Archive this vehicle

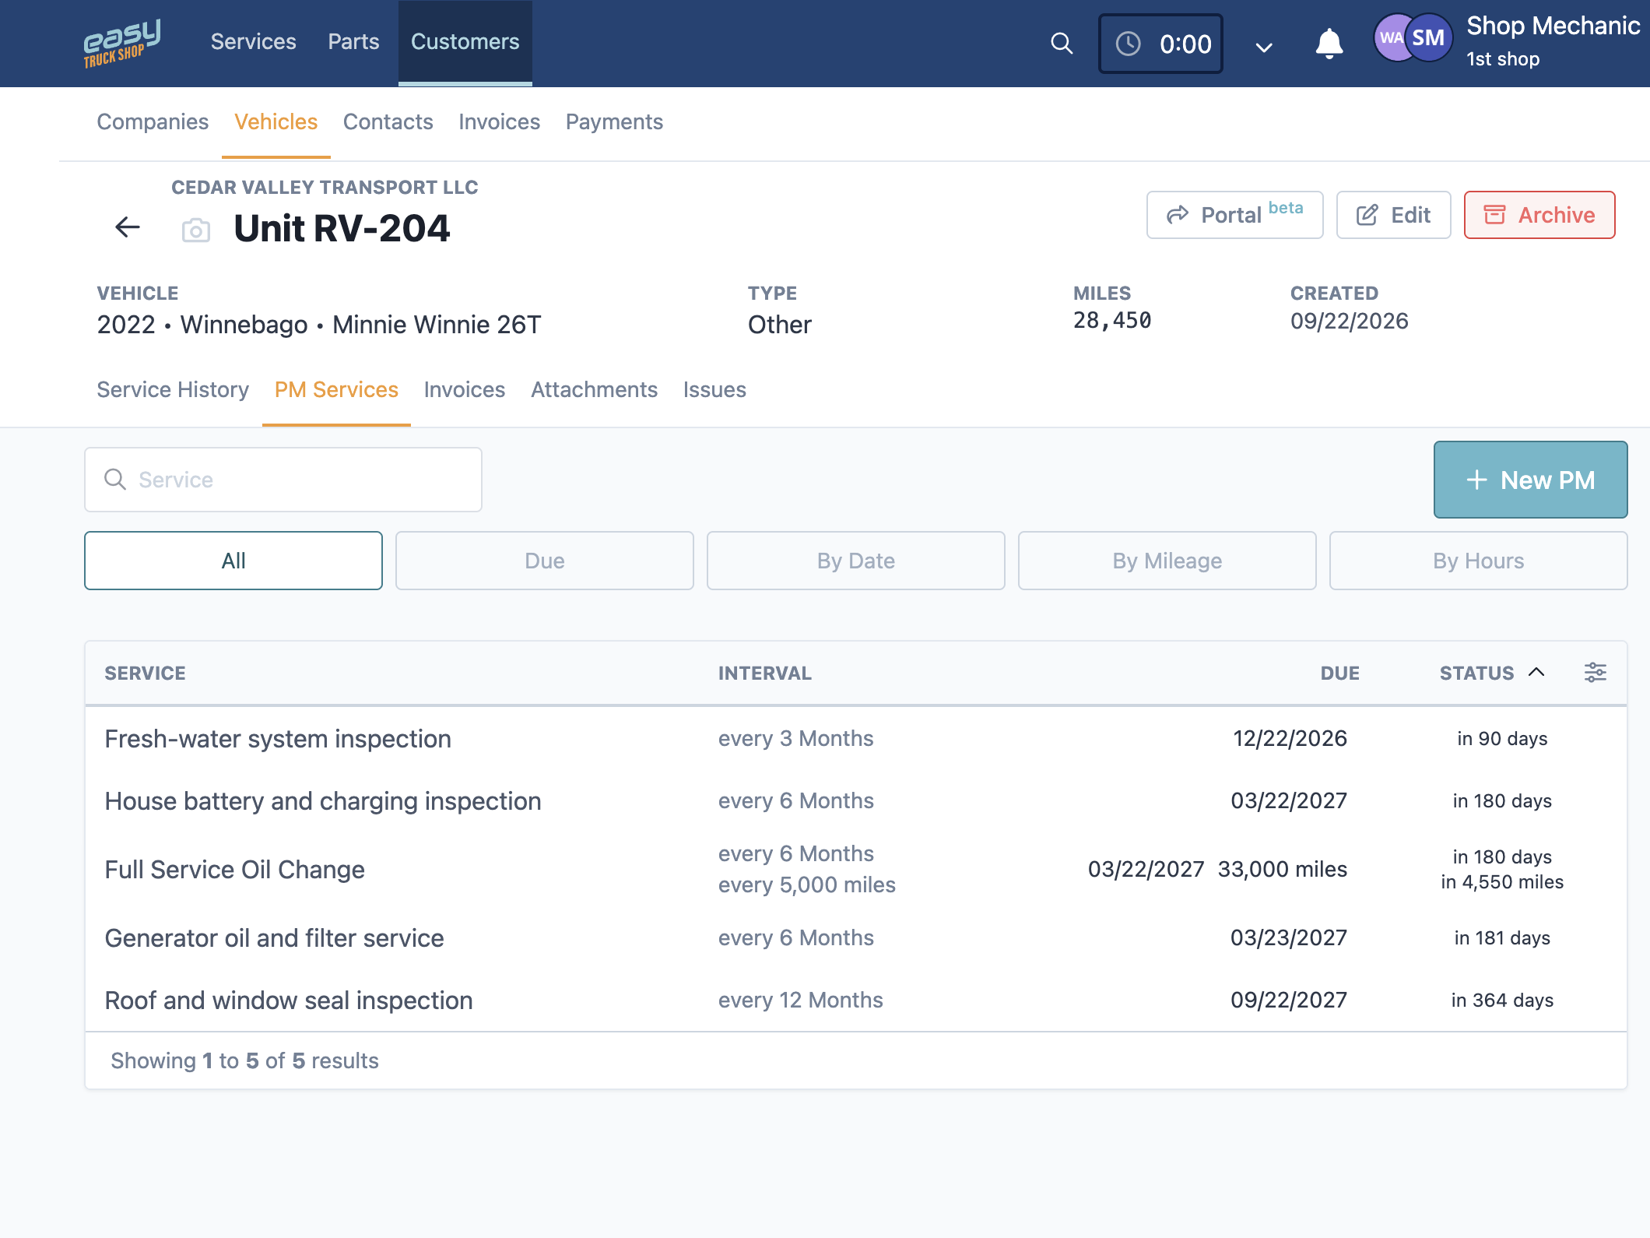1539,215
